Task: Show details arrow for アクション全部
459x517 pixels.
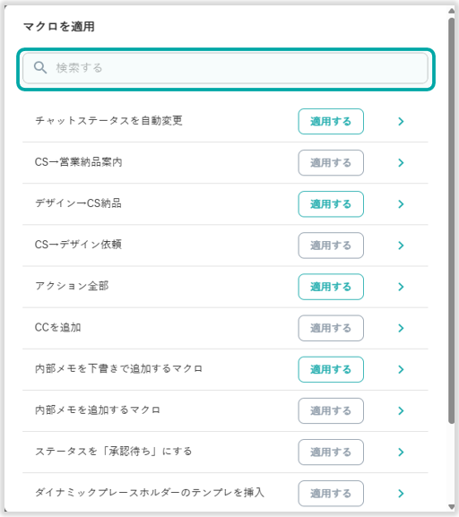Action: tap(401, 287)
